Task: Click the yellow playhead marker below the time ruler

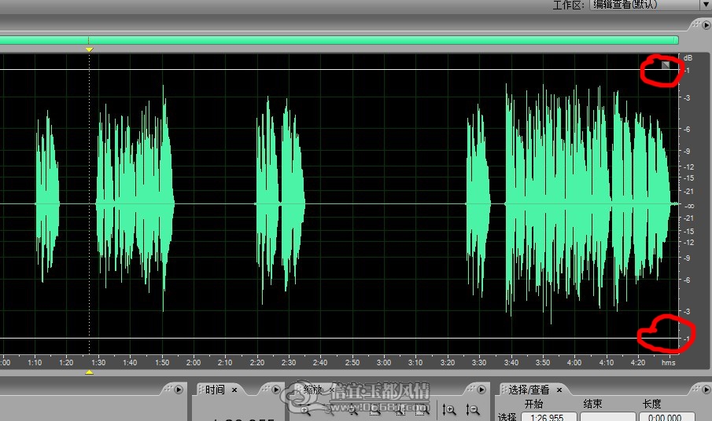Action: tap(90, 372)
